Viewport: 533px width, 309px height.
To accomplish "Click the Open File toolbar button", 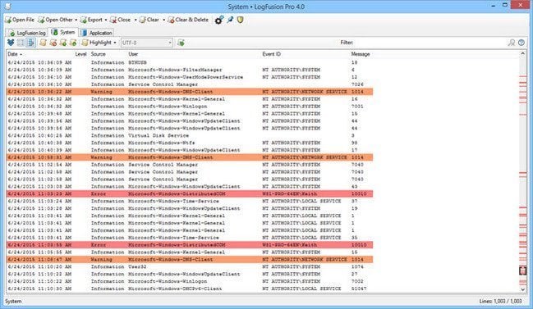I will coord(20,20).
